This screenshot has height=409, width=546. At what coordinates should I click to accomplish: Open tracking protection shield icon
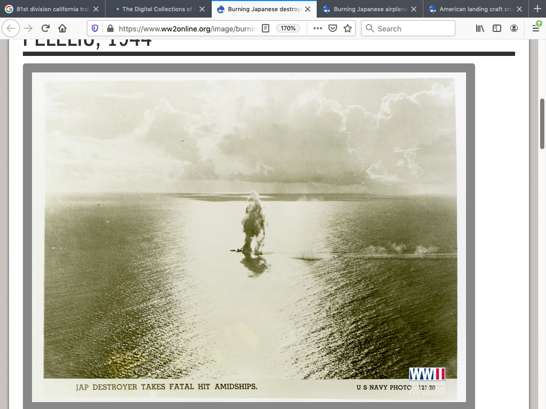[x=95, y=28]
